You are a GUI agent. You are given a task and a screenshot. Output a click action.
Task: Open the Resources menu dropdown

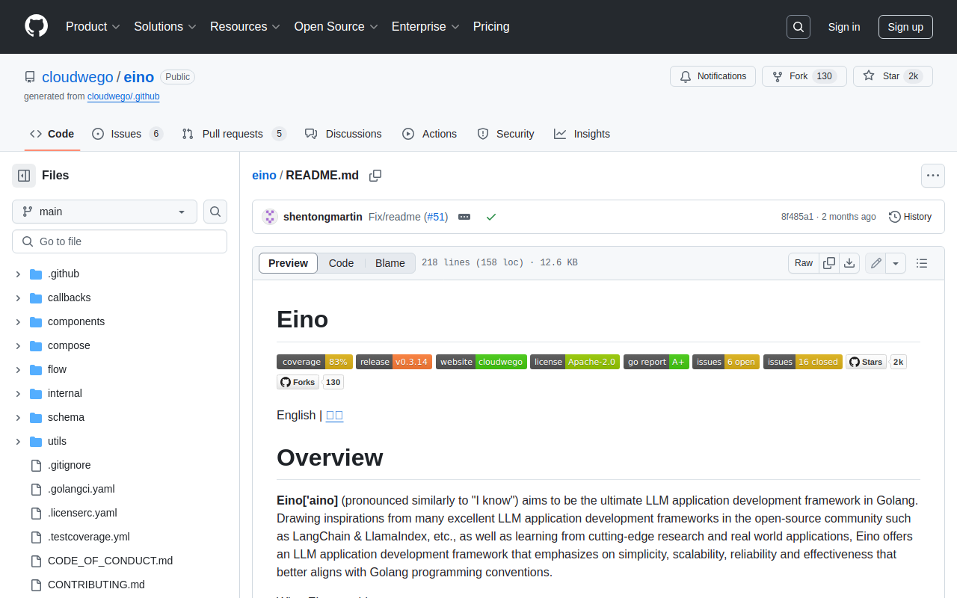(245, 27)
